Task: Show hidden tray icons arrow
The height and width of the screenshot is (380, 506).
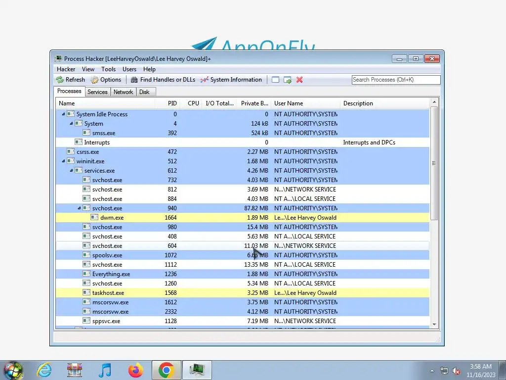Action: pos(432,371)
